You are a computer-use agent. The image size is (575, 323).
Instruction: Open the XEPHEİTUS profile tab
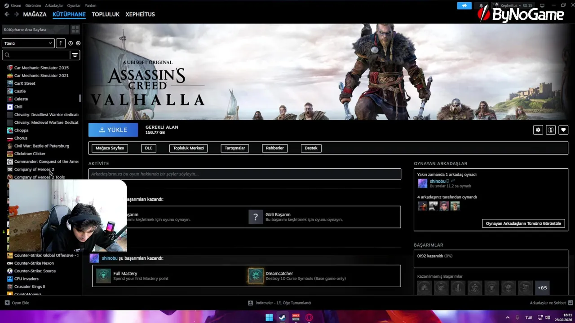tap(140, 14)
